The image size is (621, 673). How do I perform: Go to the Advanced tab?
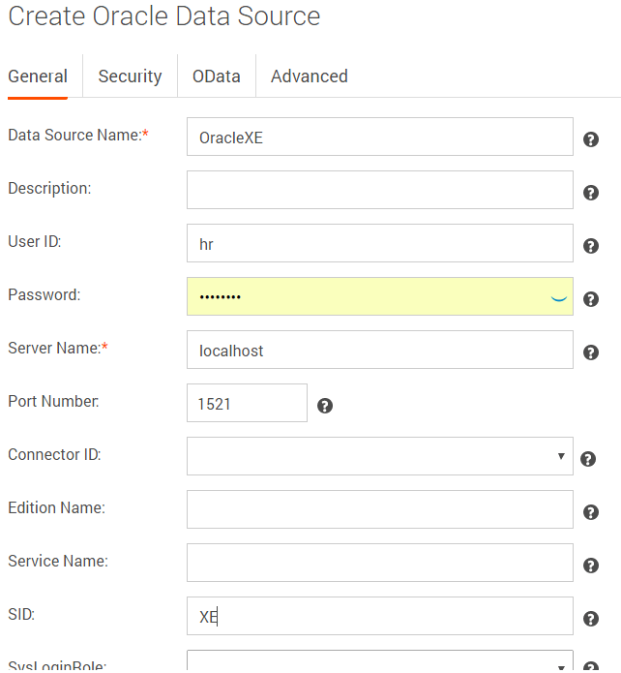pos(309,76)
